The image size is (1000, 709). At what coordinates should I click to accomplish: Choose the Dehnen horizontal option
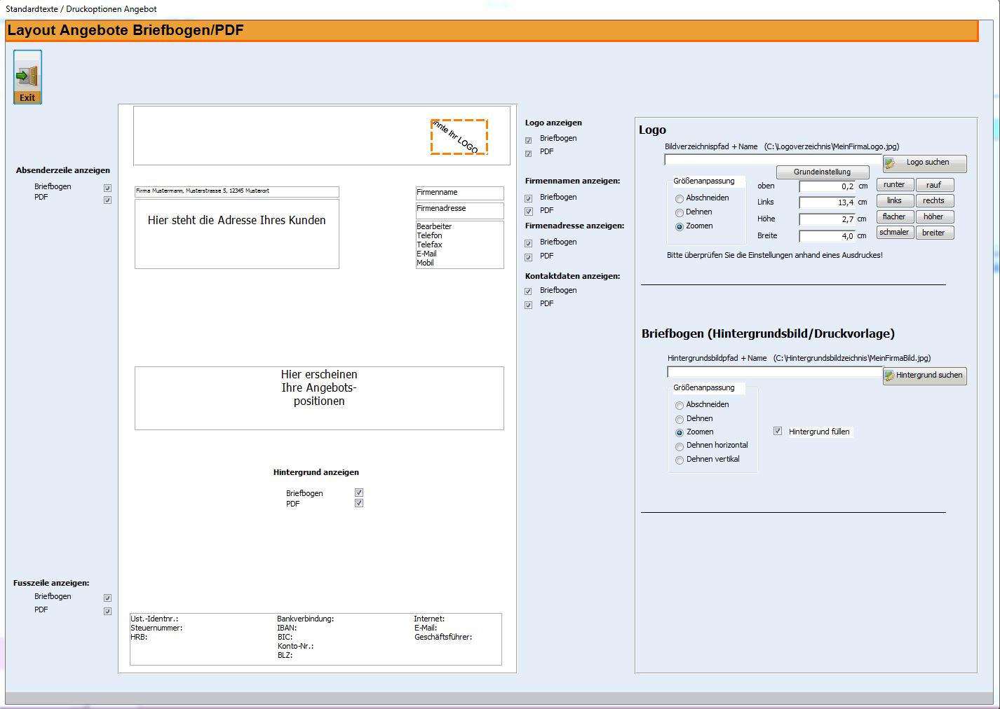680,447
